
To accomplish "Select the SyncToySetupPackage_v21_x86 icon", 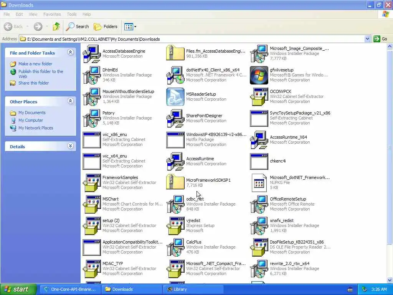I will tap(259, 118).
